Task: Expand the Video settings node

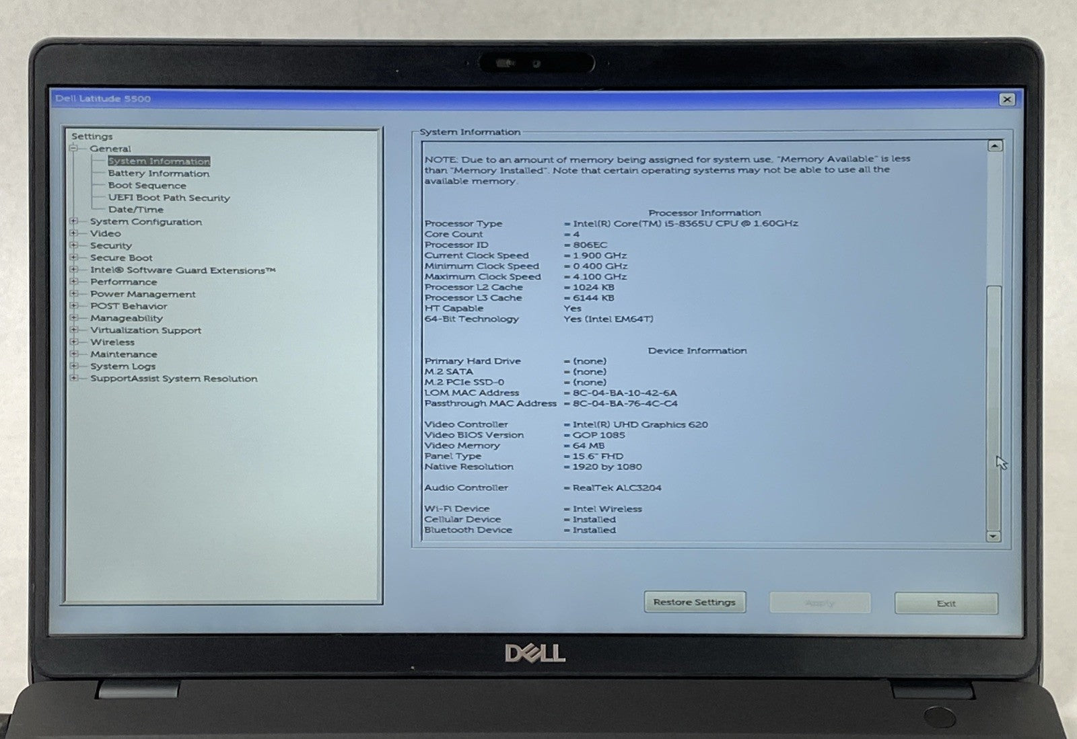Action: (74, 233)
